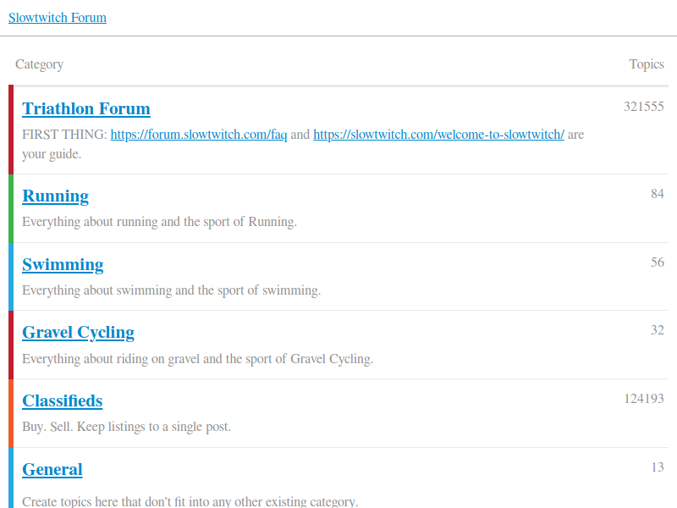Screen dimensions: 677x508
Task: Follow the forum.slowtwitch.com/faq link
Action: coord(199,135)
